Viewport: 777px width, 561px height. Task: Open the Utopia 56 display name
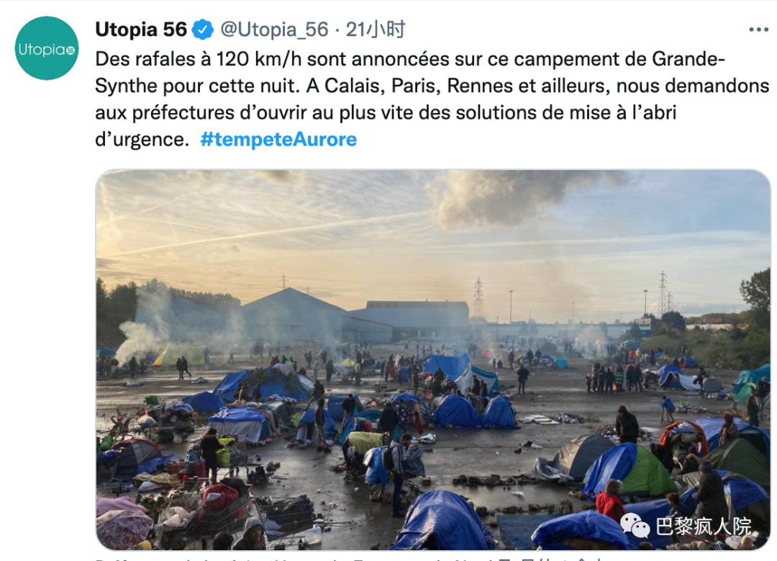[x=141, y=30]
